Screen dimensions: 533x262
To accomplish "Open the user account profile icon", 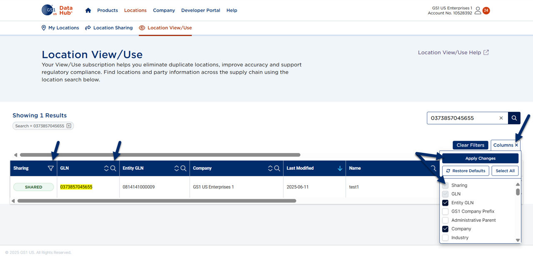I will pos(478,10).
